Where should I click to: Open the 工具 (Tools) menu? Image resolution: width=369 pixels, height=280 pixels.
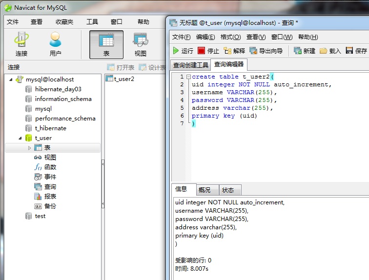click(92, 22)
